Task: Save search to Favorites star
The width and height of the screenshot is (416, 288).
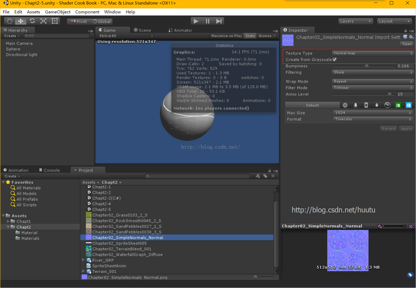Action: coord(273,176)
